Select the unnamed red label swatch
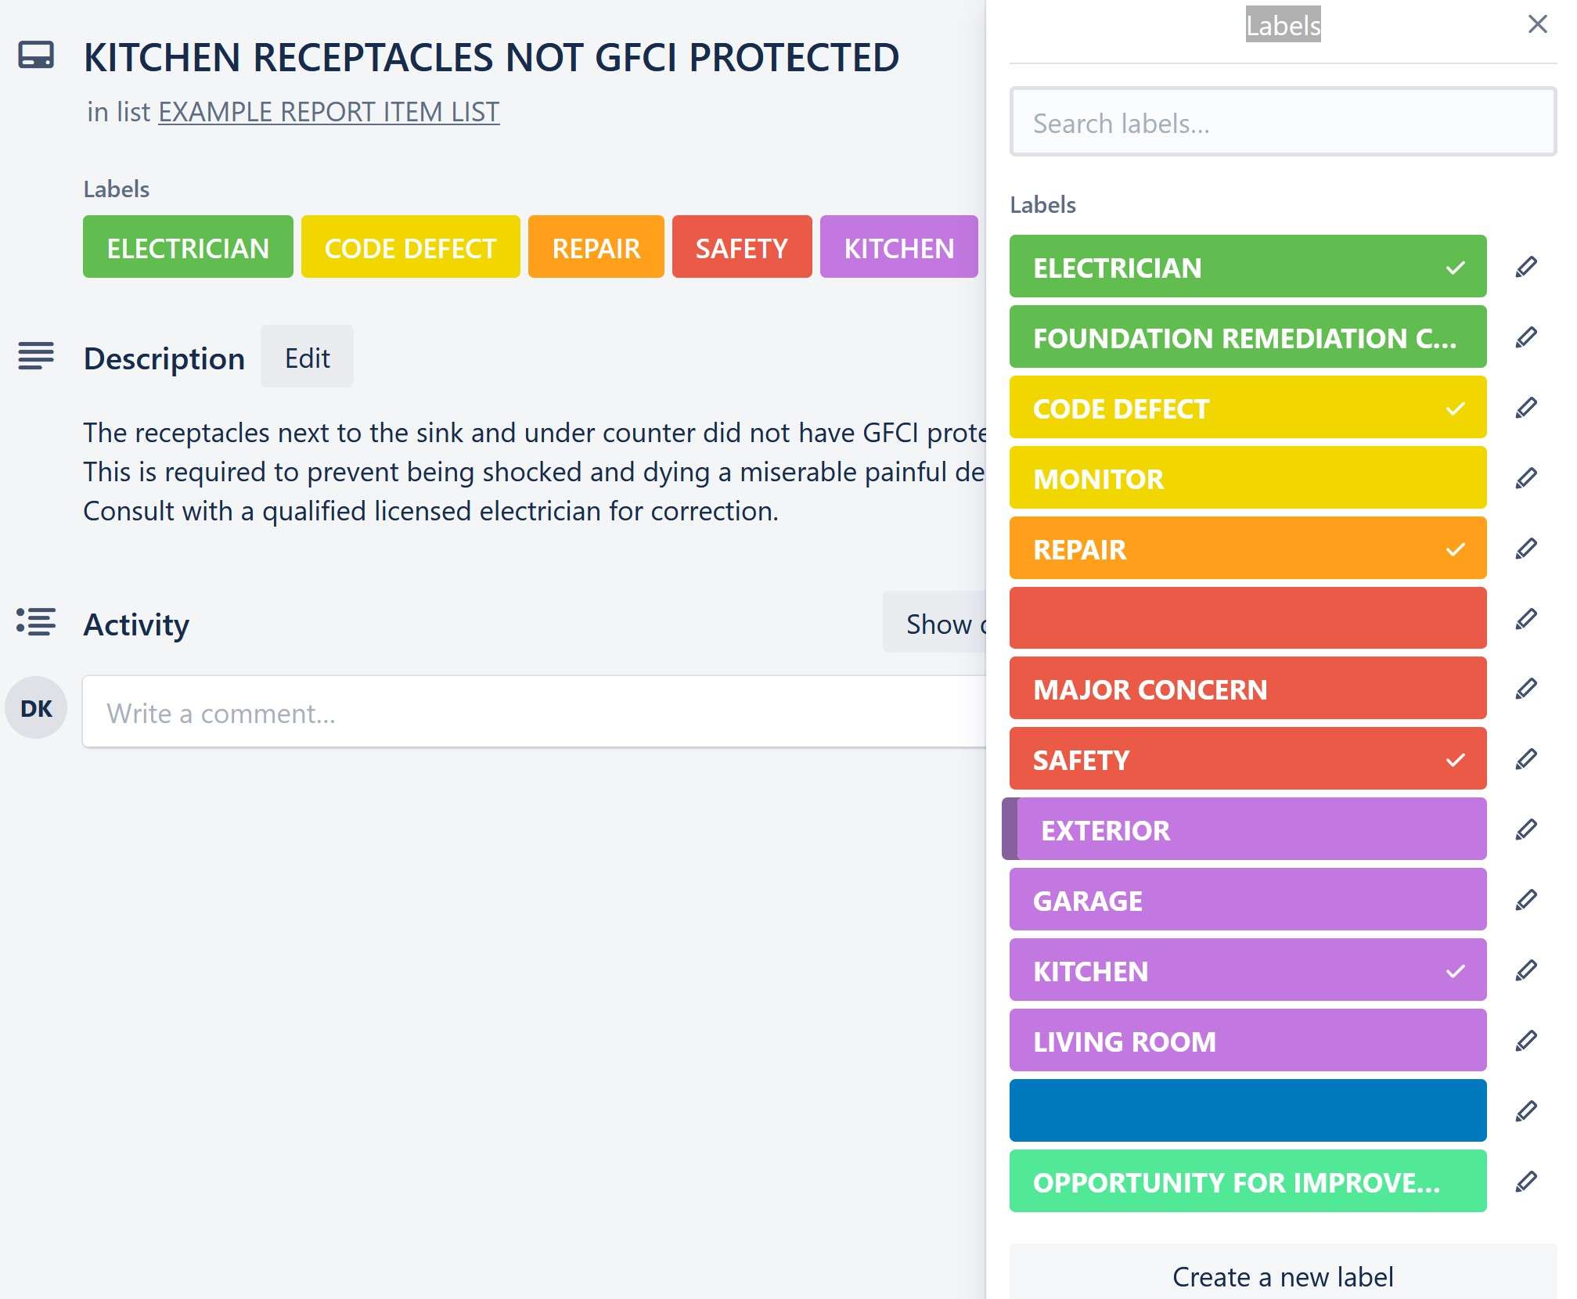 (x=1248, y=618)
